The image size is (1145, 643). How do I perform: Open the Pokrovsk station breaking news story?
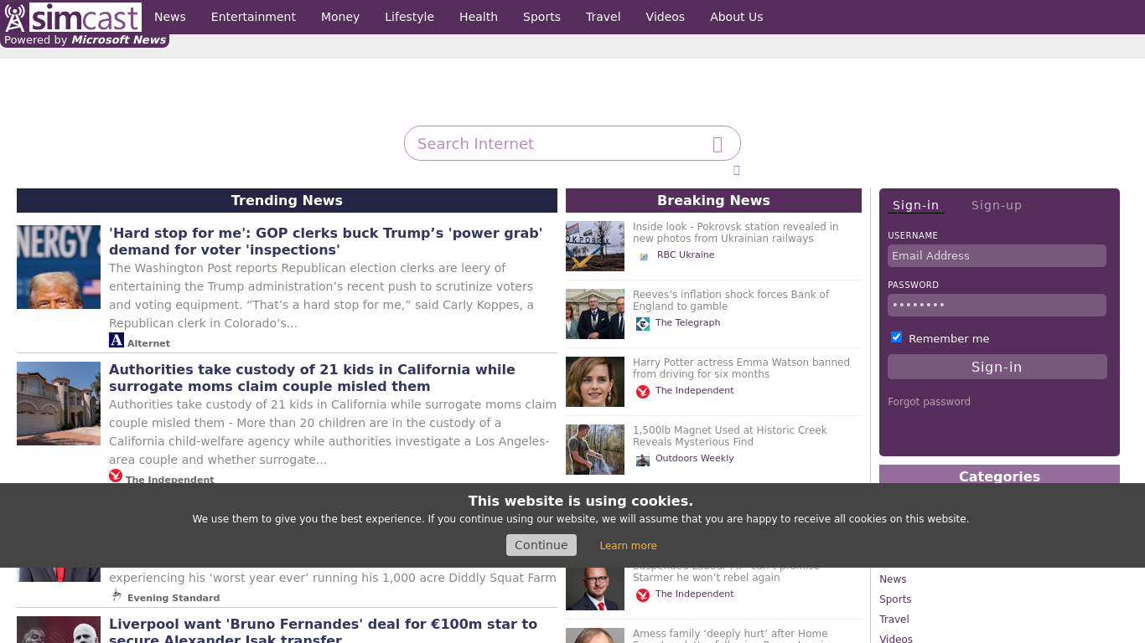[735, 233]
